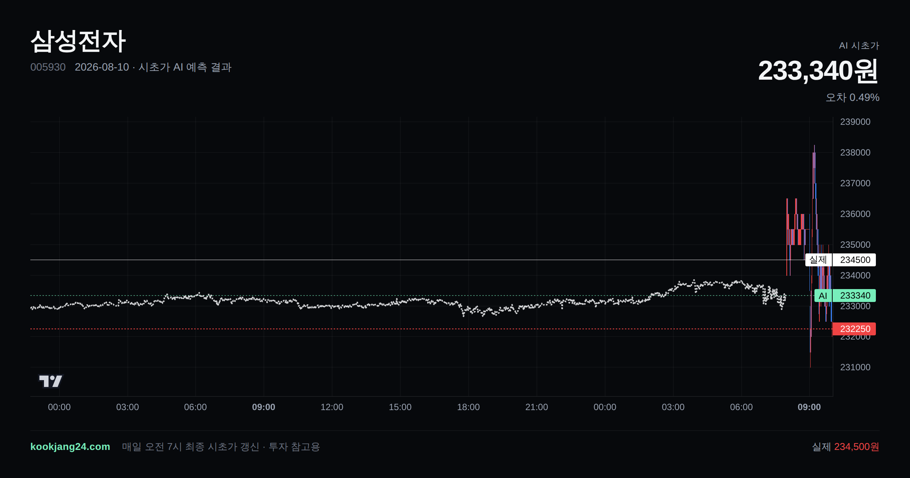Click the bold 09:00 label at the right end
This screenshot has height=478, width=910.
pyautogui.click(x=809, y=407)
